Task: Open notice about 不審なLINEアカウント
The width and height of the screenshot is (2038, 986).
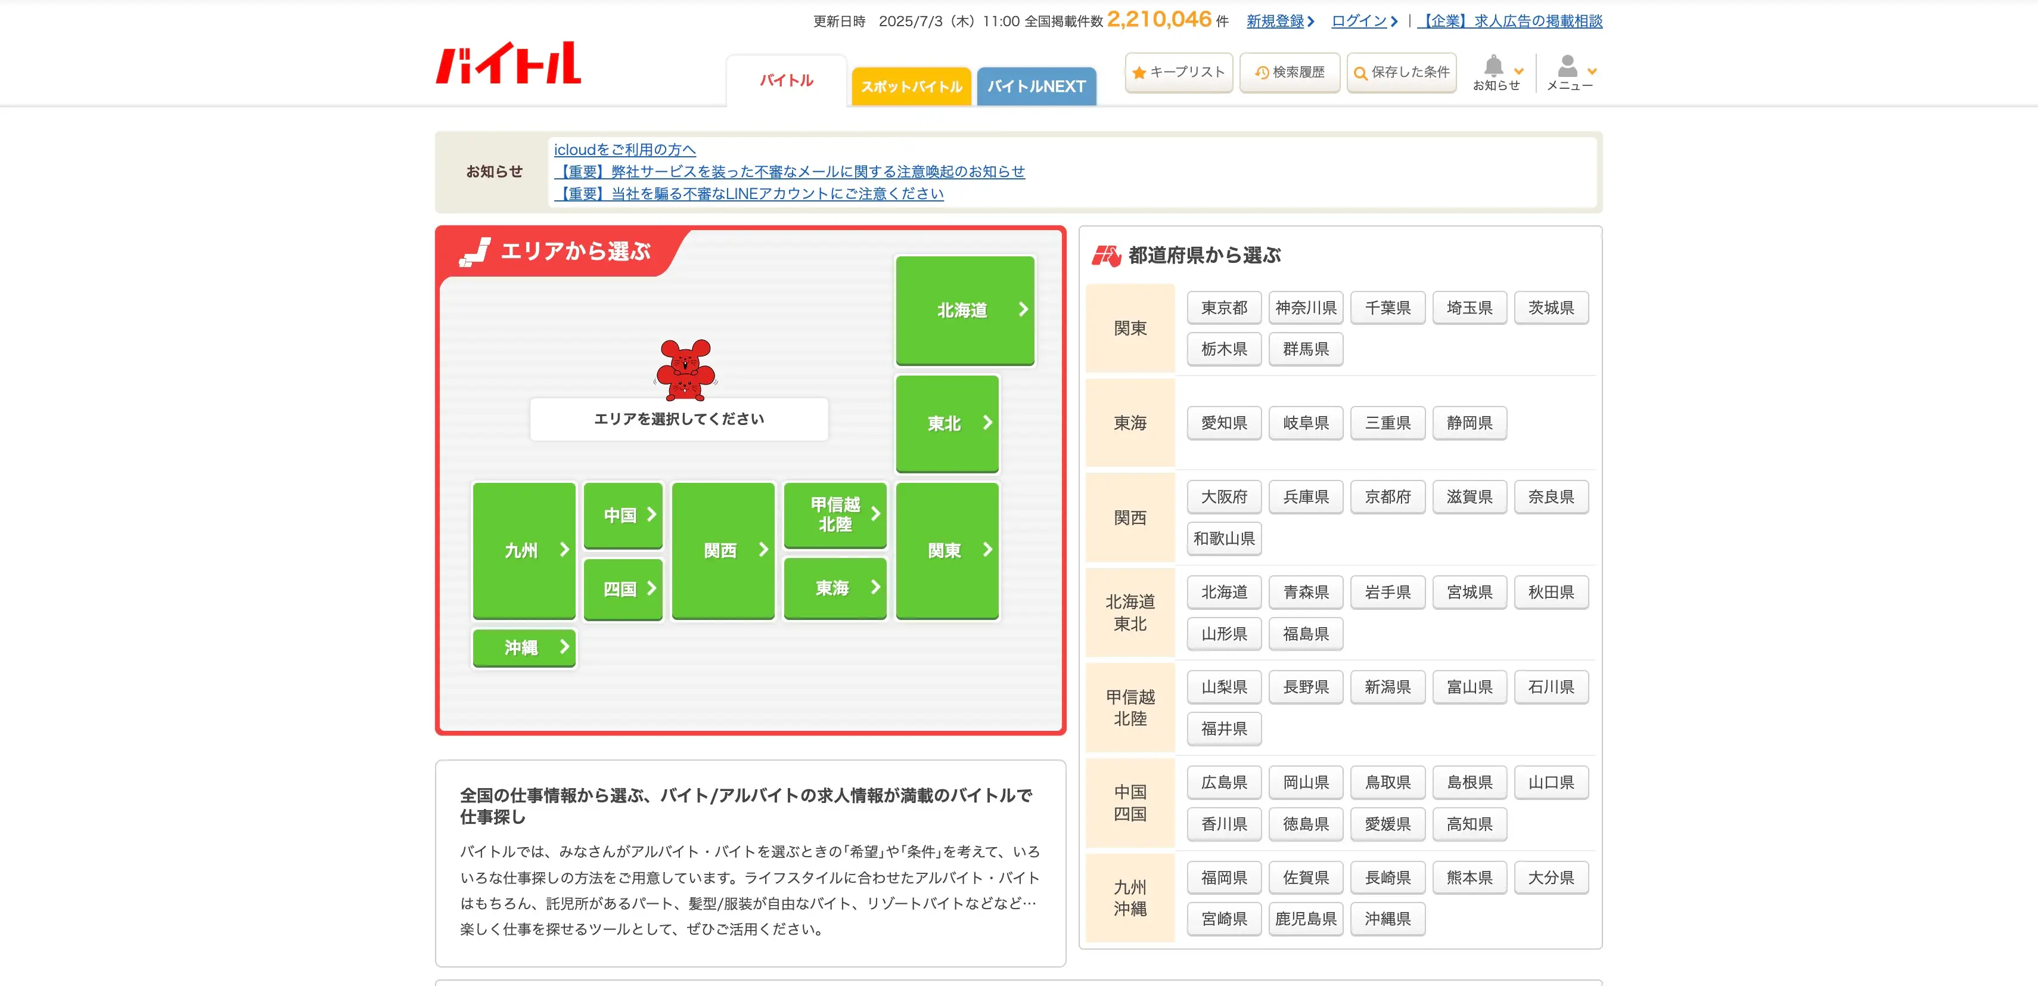Action: tap(748, 194)
